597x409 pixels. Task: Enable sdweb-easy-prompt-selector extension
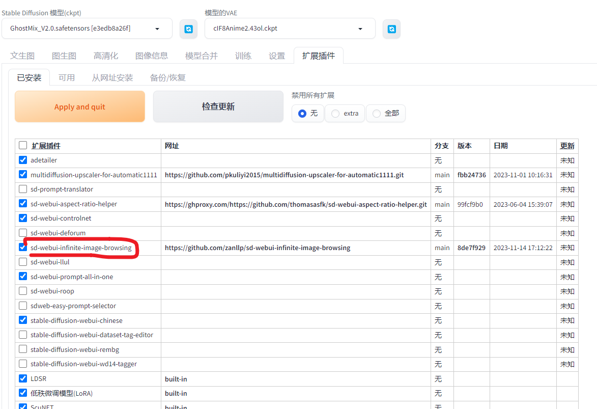[x=23, y=305]
